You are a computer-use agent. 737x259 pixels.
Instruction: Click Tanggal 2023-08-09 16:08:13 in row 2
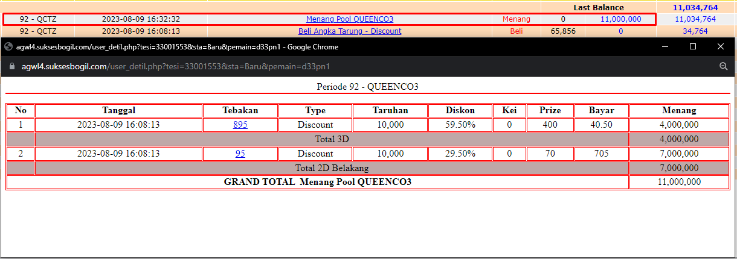pos(118,154)
